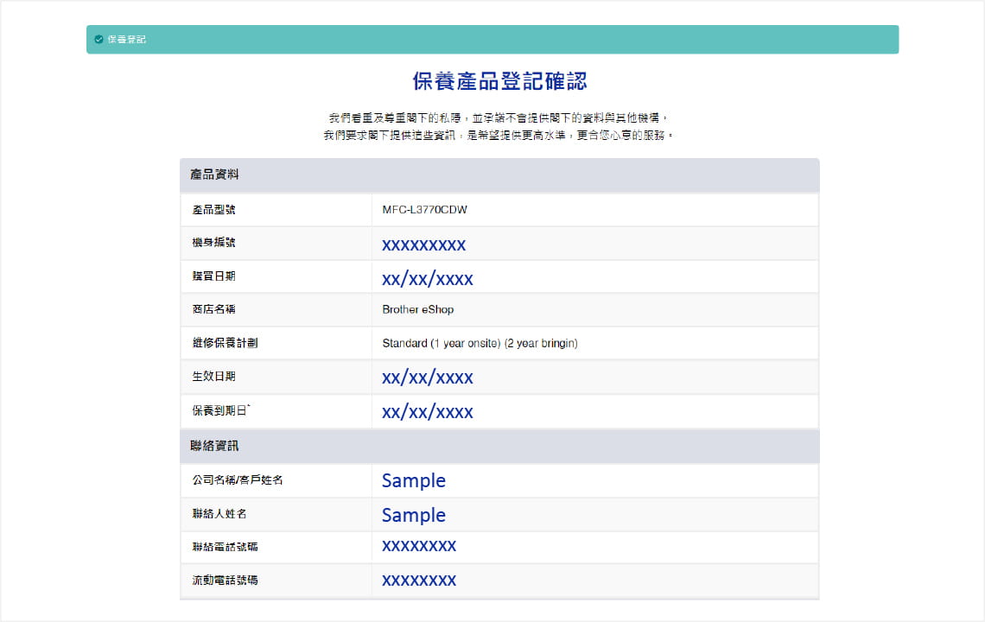Click the 機身編號 serial number value
The image size is (985, 622).
[x=423, y=244]
